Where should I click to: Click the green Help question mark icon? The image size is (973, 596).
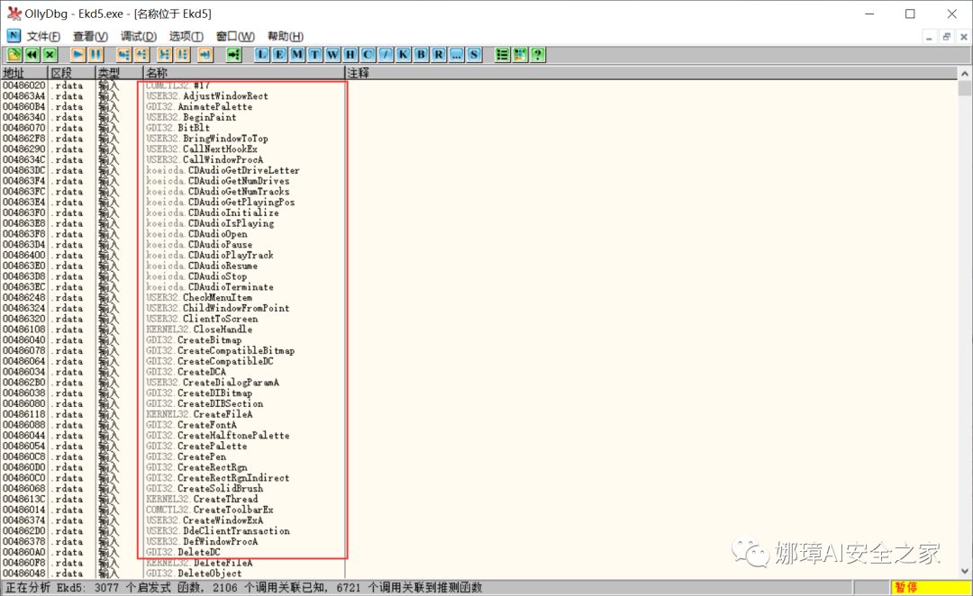pos(537,55)
